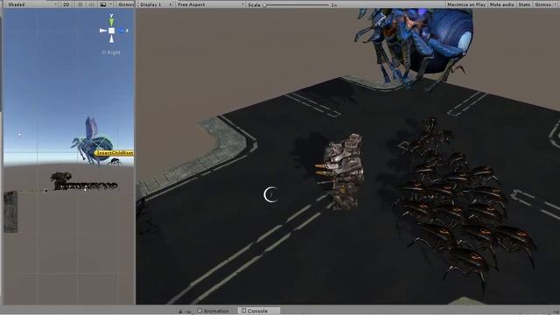The image size is (560, 315).
Task: Open the Free Aspect dropdown
Action: pyautogui.click(x=211, y=4)
